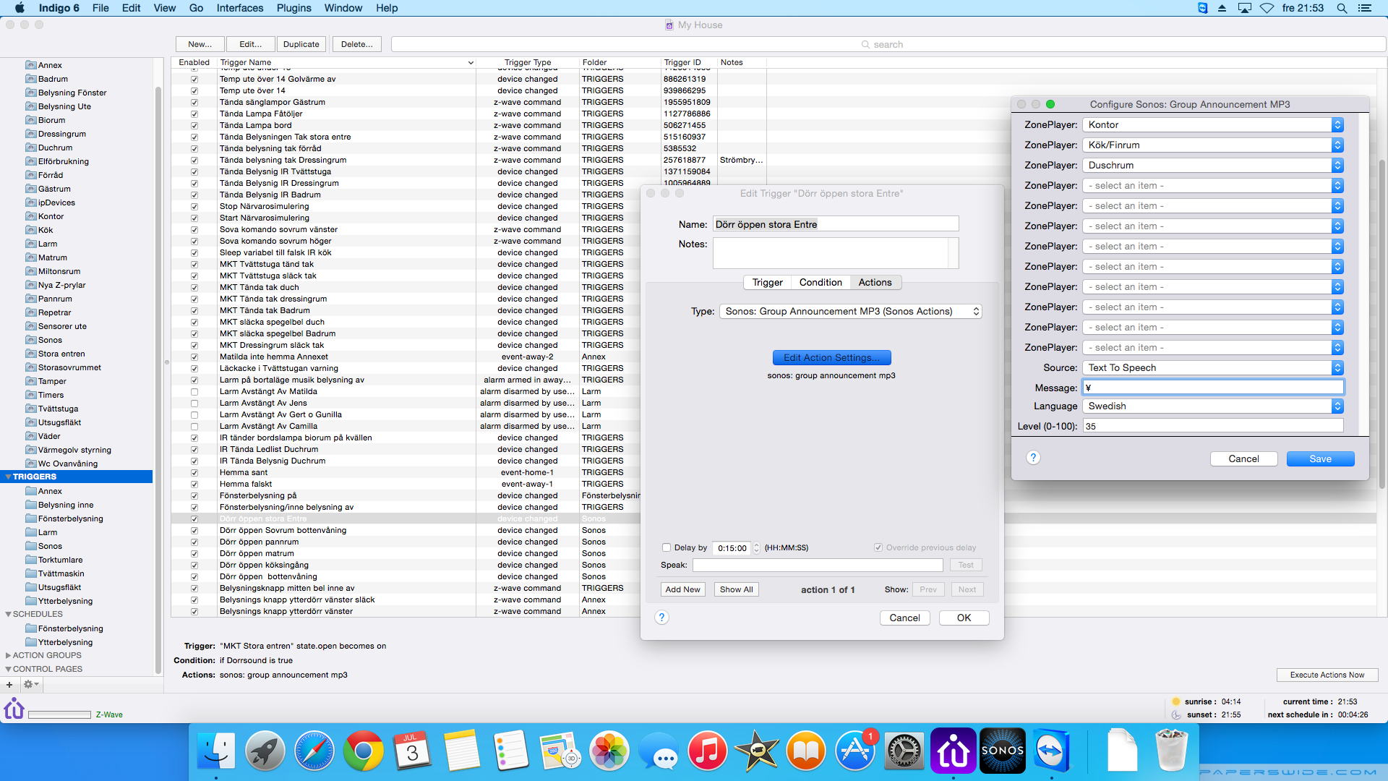Open System Preferences in the dock
The width and height of the screenshot is (1388, 781).
pyautogui.click(x=904, y=751)
